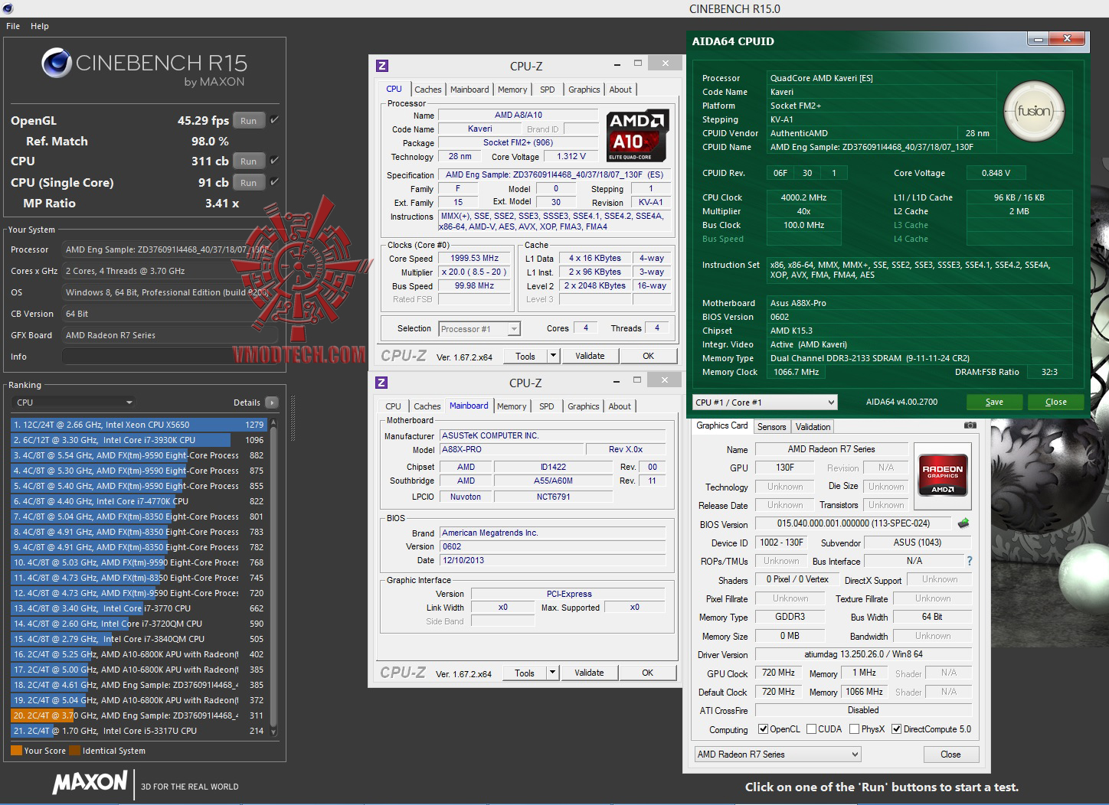Minimize the upper CPU-Z window
Screen dimensions: 1109x805
pyautogui.click(x=617, y=64)
